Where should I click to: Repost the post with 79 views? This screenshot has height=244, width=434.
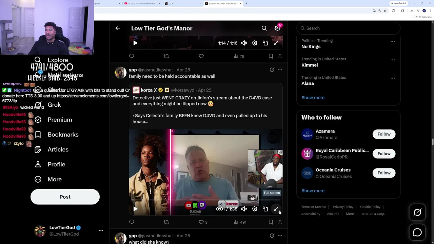point(166,56)
